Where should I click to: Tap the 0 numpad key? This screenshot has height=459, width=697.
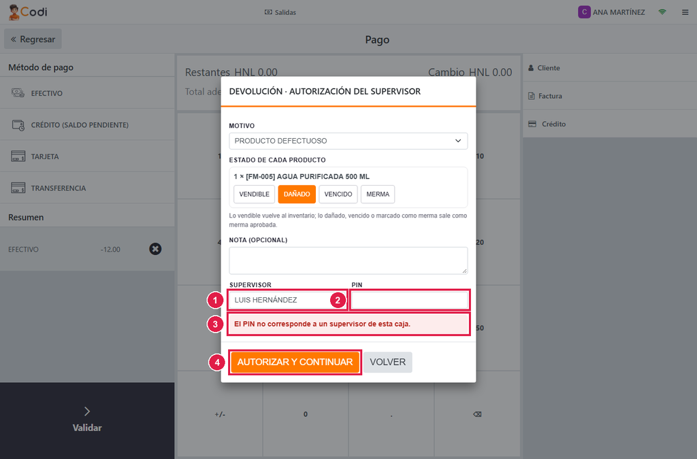(x=306, y=414)
